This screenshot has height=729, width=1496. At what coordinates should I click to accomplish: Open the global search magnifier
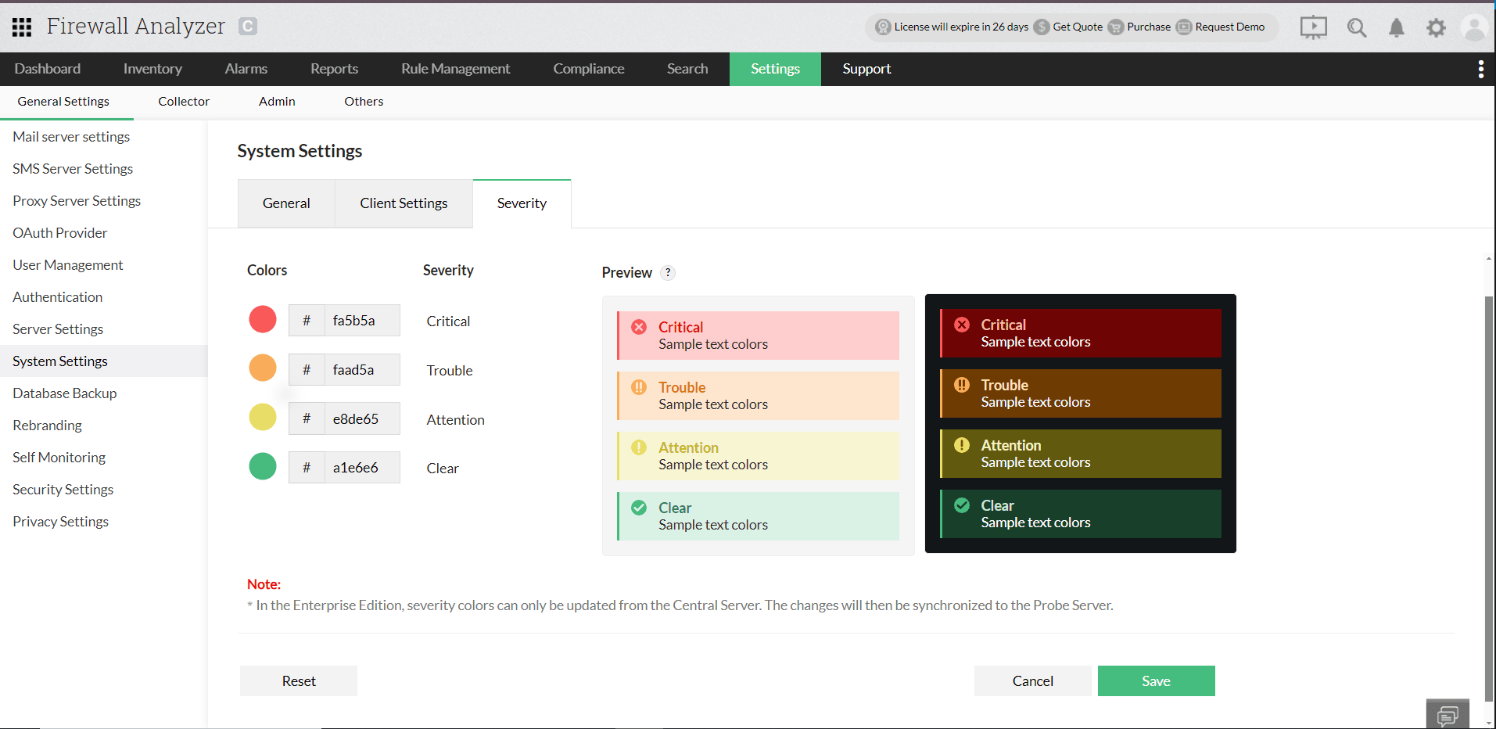point(1356,27)
